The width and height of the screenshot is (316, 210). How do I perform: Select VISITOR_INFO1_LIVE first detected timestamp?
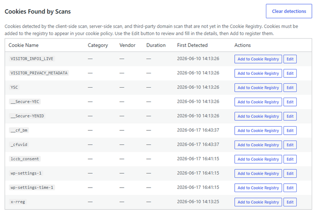[x=198, y=59]
